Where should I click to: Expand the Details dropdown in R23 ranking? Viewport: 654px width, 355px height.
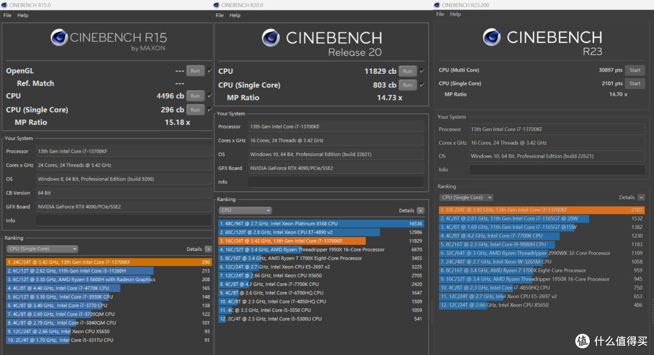tap(641, 197)
